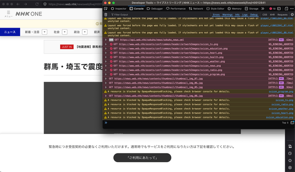Open player_rt0012841_07.html source link
The image size is (295, 172).
point(277,25)
